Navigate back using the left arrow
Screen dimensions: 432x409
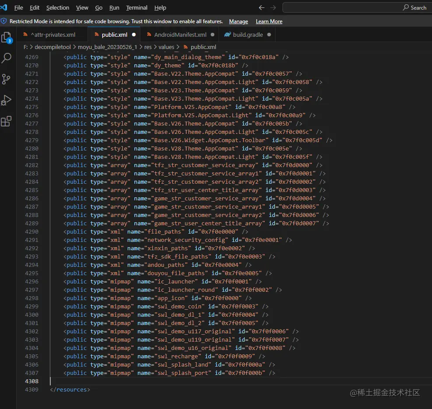(261, 7)
